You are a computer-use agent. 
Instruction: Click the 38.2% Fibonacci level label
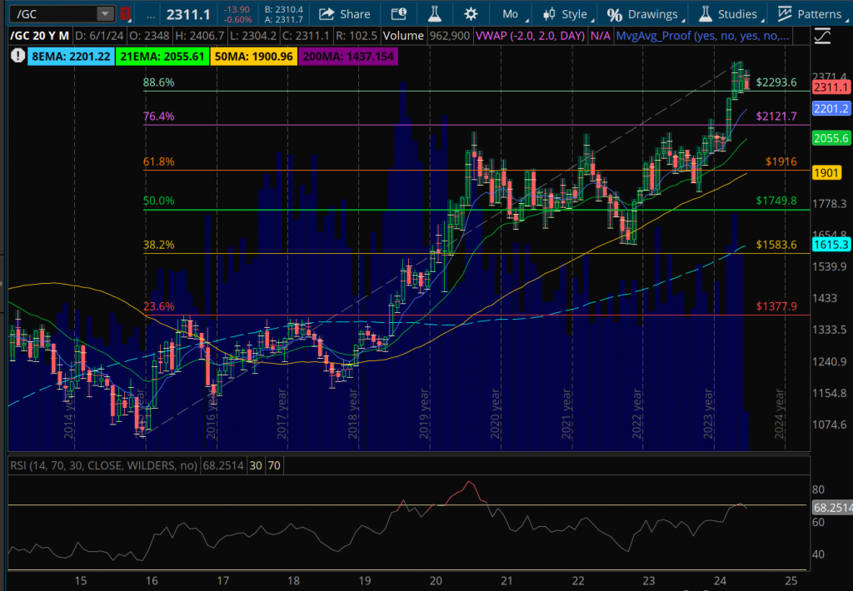click(x=159, y=245)
